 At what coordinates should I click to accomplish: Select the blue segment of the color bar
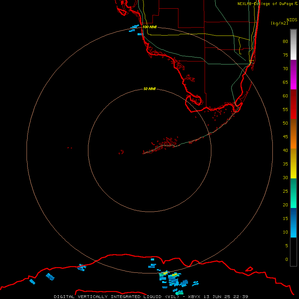[293, 223]
